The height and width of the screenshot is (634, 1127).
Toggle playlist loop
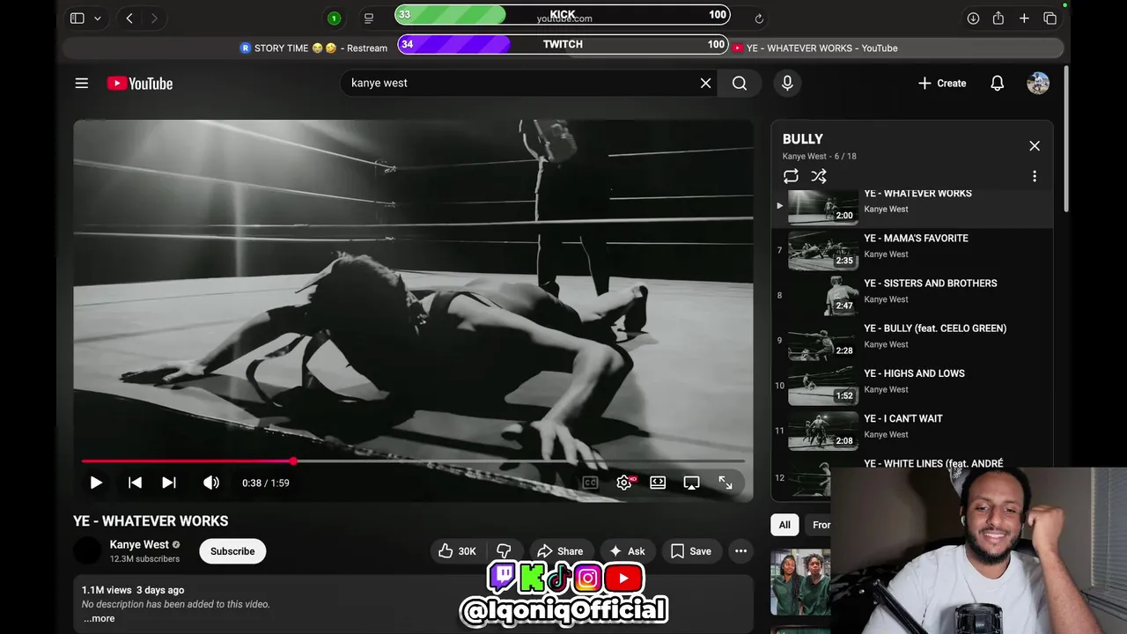coord(791,176)
